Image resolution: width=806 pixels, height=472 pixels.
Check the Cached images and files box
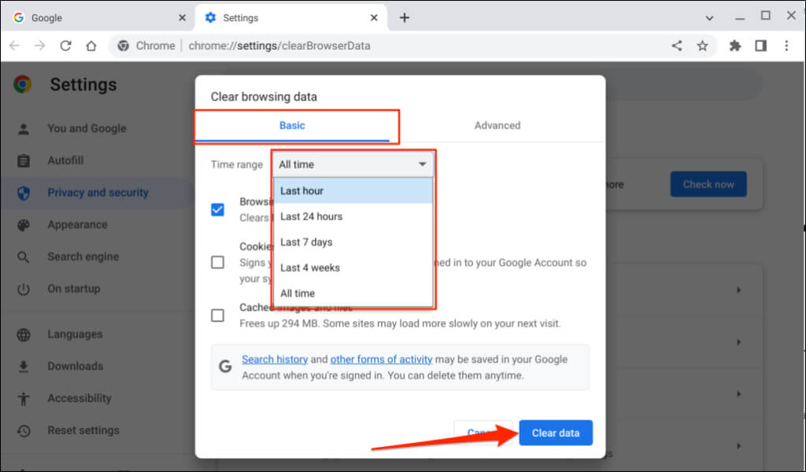(217, 315)
